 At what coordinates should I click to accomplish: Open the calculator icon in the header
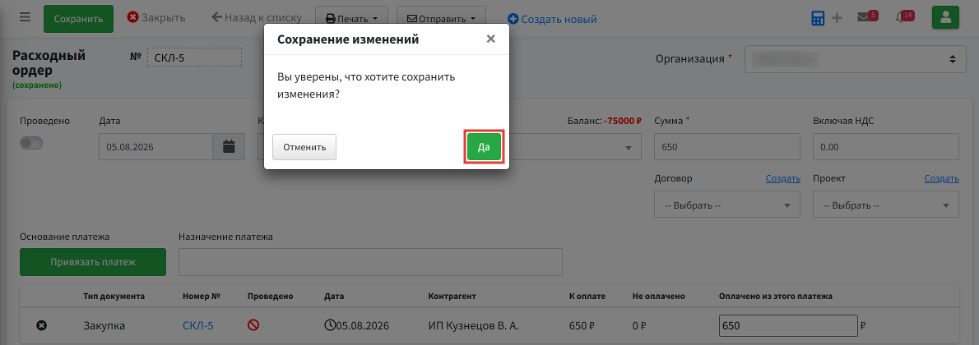point(818,18)
